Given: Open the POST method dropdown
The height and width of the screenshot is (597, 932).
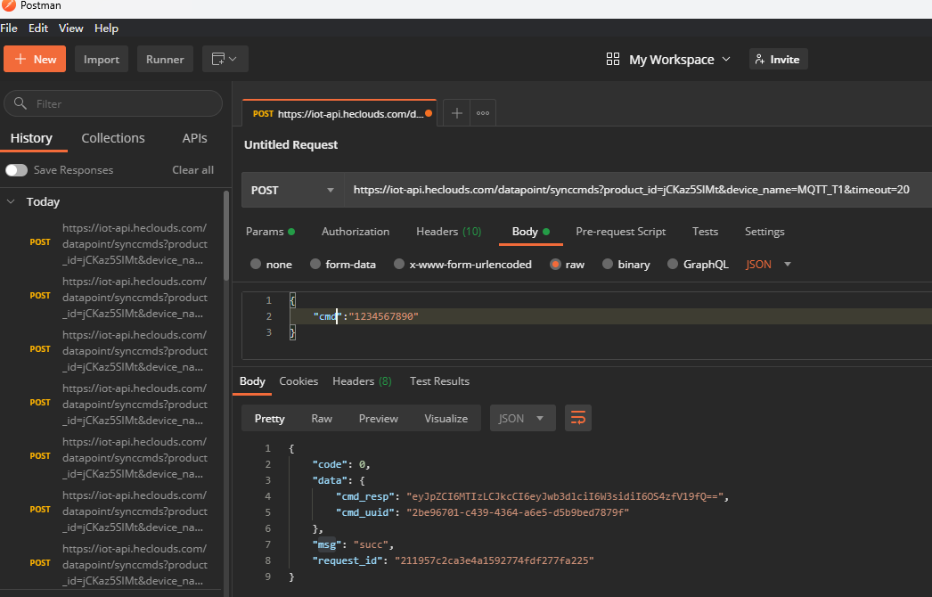Looking at the screenshot, I should 293,191.
